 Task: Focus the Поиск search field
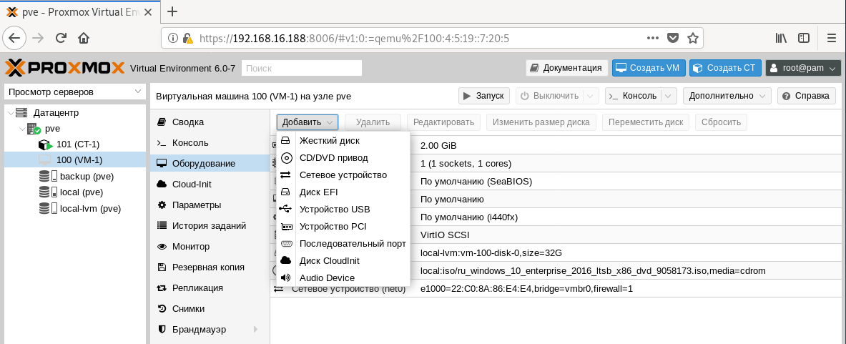[302, 68]
